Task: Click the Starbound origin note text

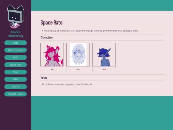Action: click(67, 84)
